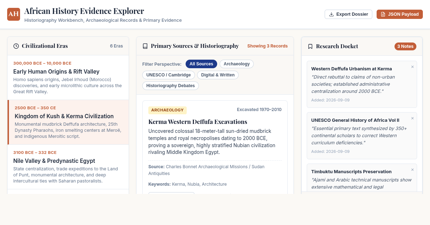Click the 300,000 BCE – 10,000 BCE date range

pyautogui.click(x=42, y=63)
